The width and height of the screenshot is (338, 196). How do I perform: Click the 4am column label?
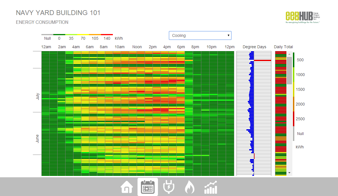pos(76,47)
